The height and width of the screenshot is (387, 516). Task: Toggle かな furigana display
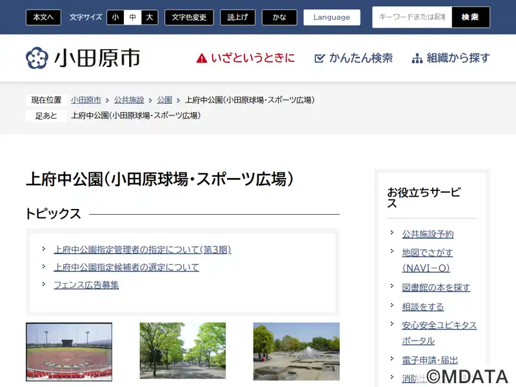[279, 17]
